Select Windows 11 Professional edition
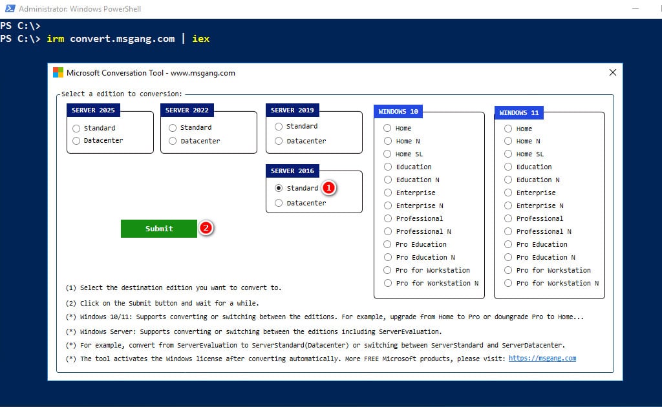This screenshot has height=407, width=662. click(508, 218)
